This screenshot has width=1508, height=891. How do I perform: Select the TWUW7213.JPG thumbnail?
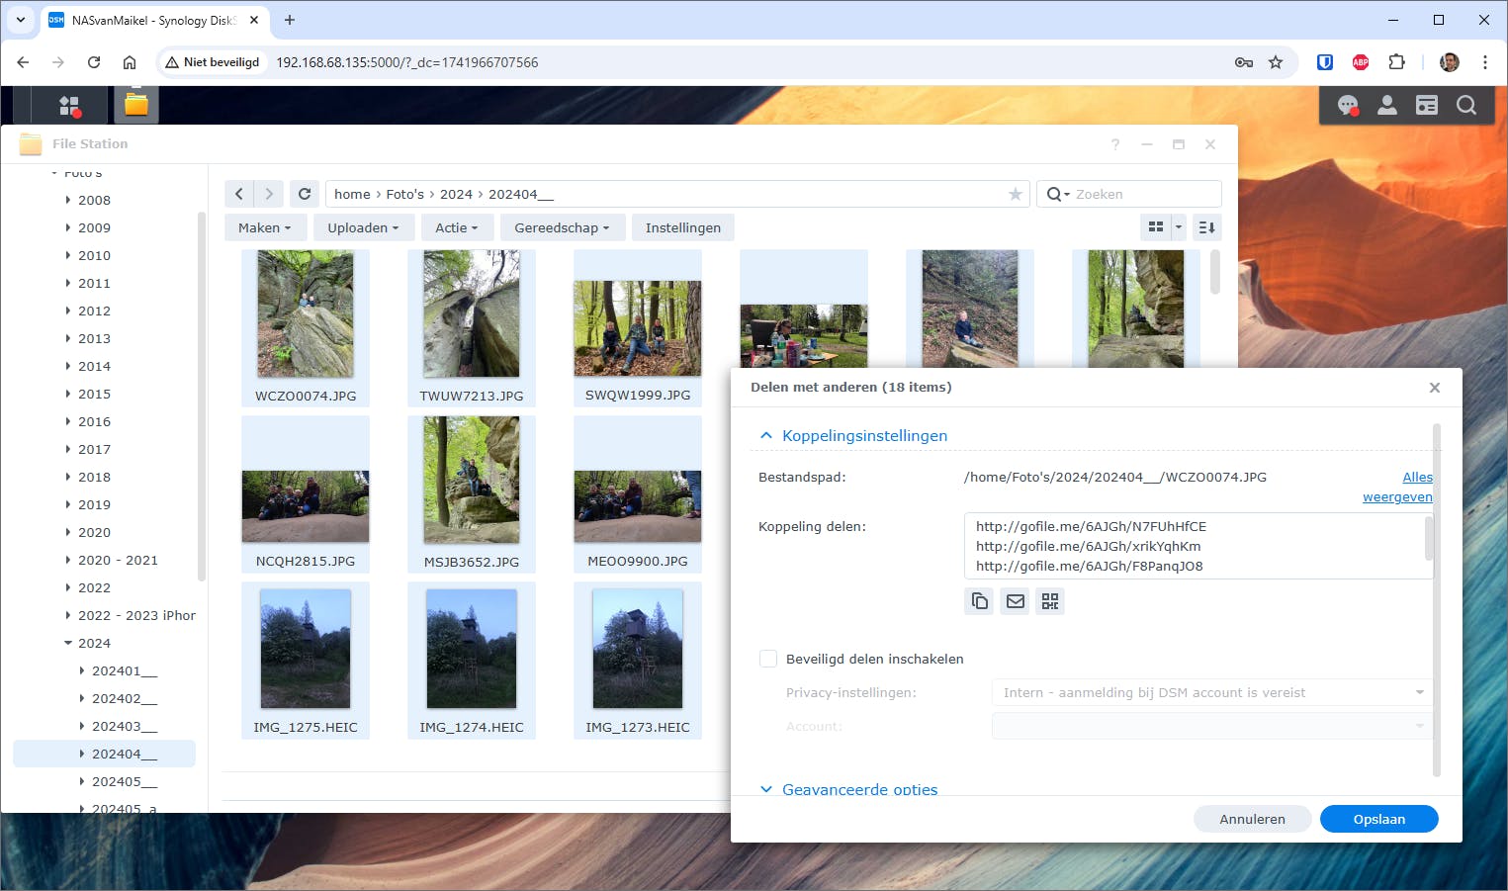point(472,314)
